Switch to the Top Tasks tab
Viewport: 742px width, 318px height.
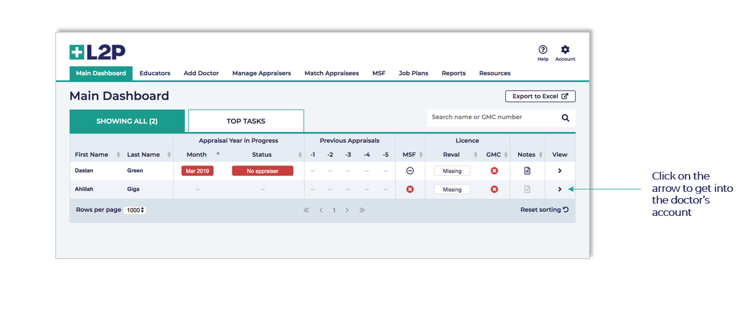[x=246, y=121]
